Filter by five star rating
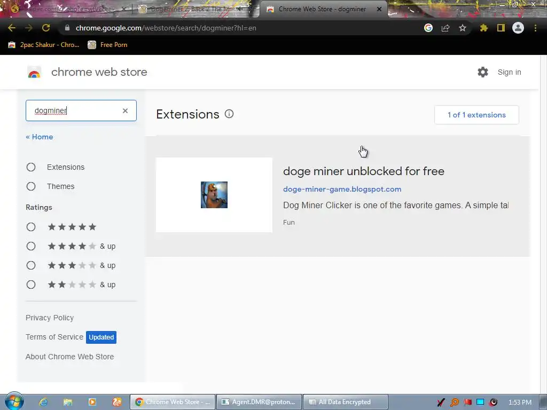This screenshot has height=410, width=547. [x=31, y=227]
